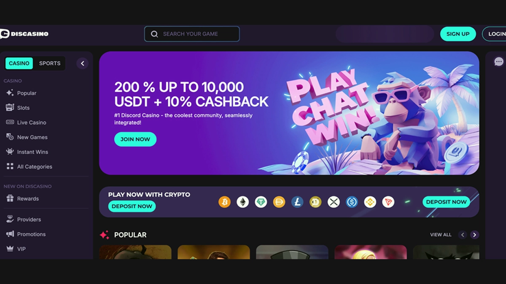
Task: Choose the Tether USDT icon
Action: click(x=261, y=202)
